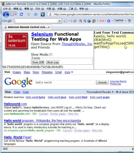Screen dimensions: 134x153
Task: Click the bookmarks star icon in navigation bar
Action: [43, 14]
